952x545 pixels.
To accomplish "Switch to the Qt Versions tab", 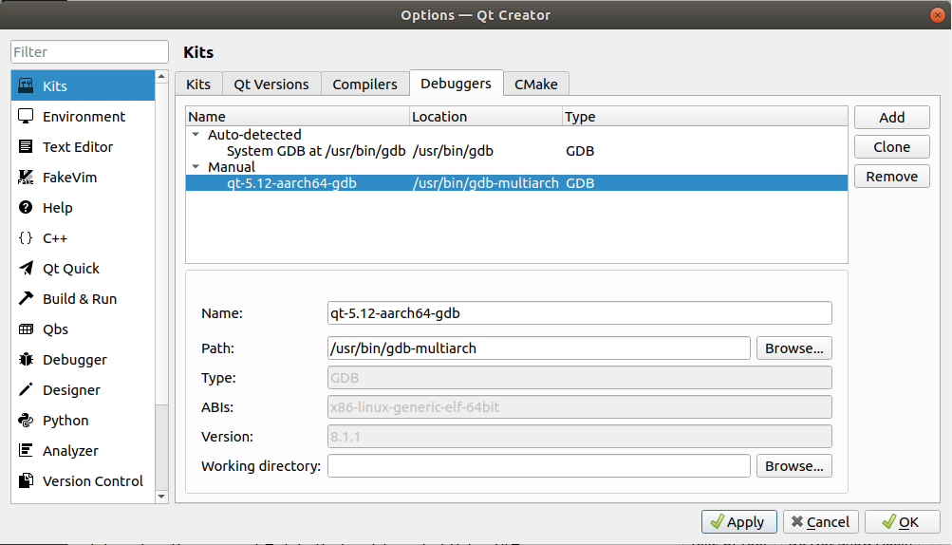I will (x=271, y=85).
